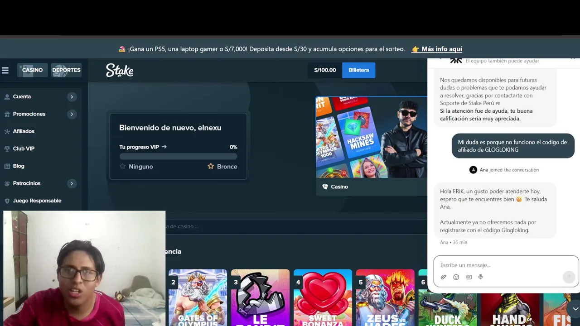The height and width of the screenshot is (326, 580).
Task: Click the cards icon beside the Casino label
Action: point(325,187)
